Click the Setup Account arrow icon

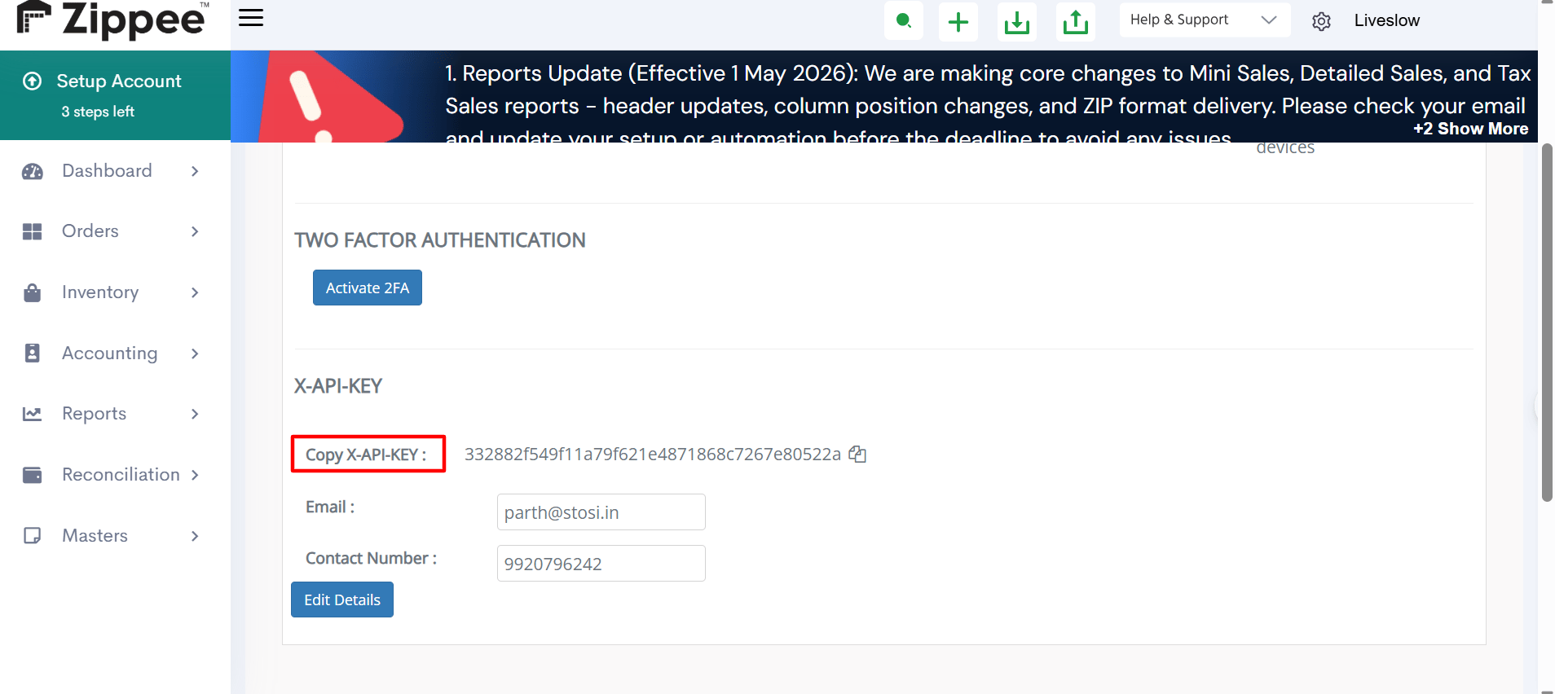point(33,81)
